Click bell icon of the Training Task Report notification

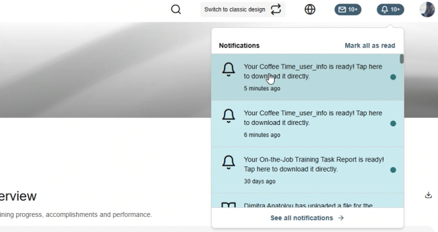click(228, 162)
